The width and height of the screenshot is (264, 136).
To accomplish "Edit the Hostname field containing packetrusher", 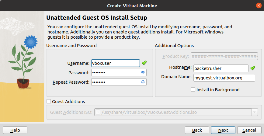I will tap(221, 68).
